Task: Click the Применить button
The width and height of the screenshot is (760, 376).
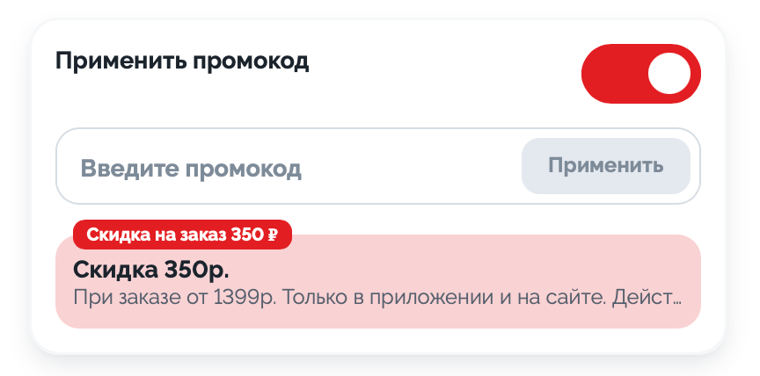Action: 606,166
